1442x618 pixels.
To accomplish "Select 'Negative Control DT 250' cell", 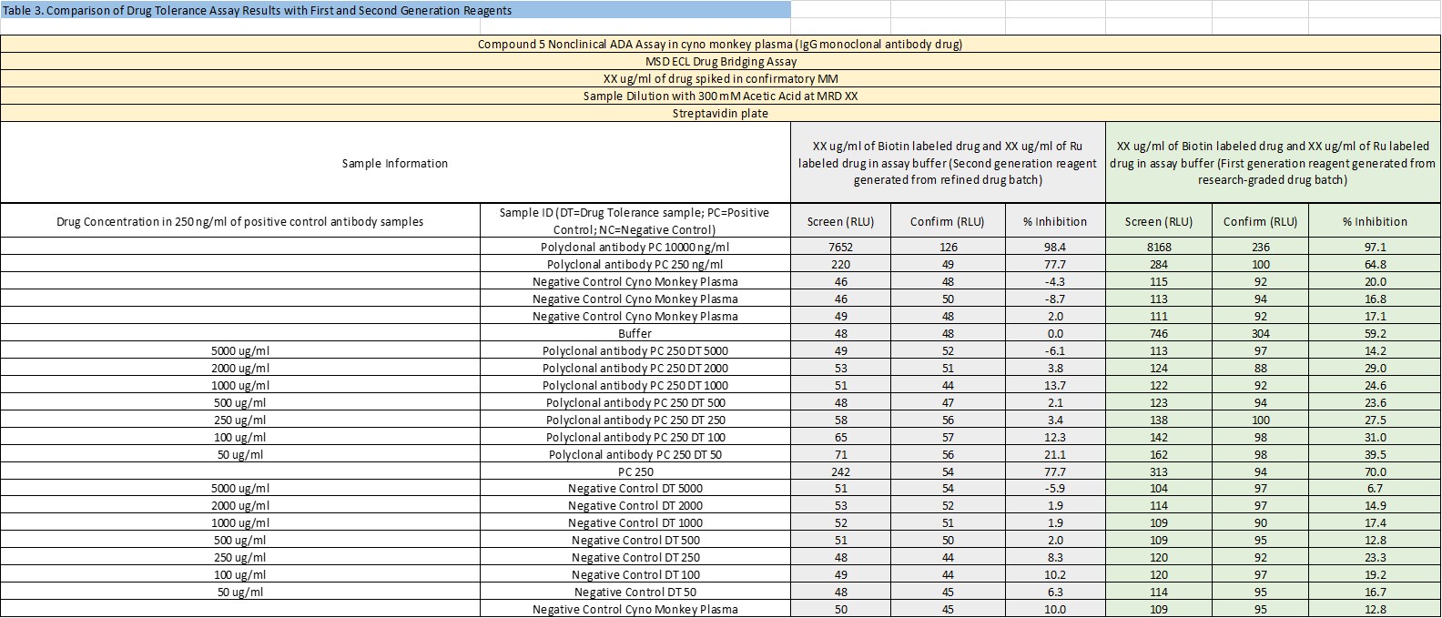I will (635, 558).
